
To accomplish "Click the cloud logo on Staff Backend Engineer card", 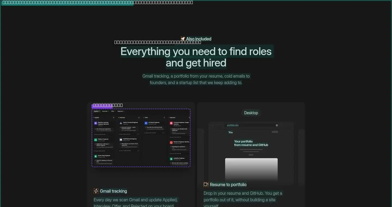I will [121, 139].
